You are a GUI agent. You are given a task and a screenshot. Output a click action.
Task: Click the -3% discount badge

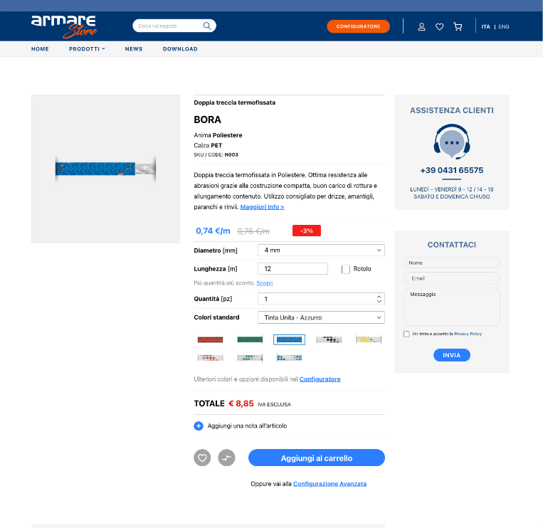(307, 231)
